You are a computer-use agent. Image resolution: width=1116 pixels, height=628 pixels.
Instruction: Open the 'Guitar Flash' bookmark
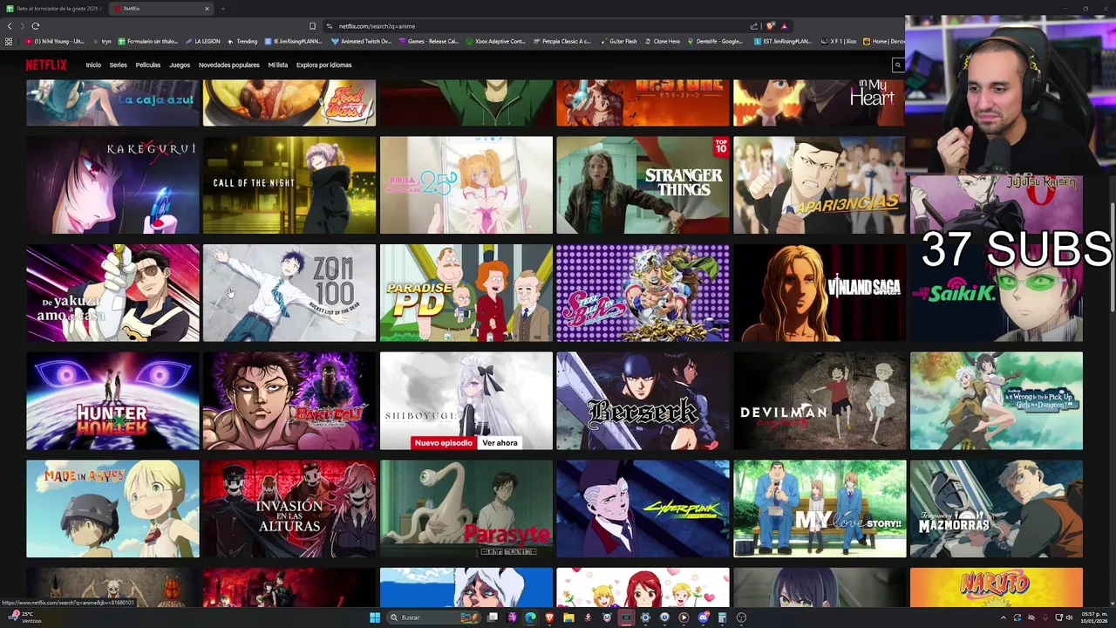tap(618, 41)
